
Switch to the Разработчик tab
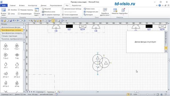[76, 5]
